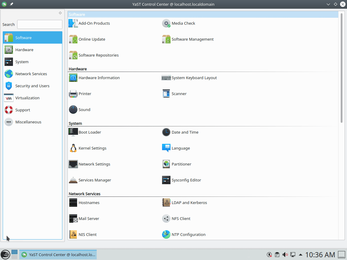Float the sidebar using the diamond button

coord(60,13)
